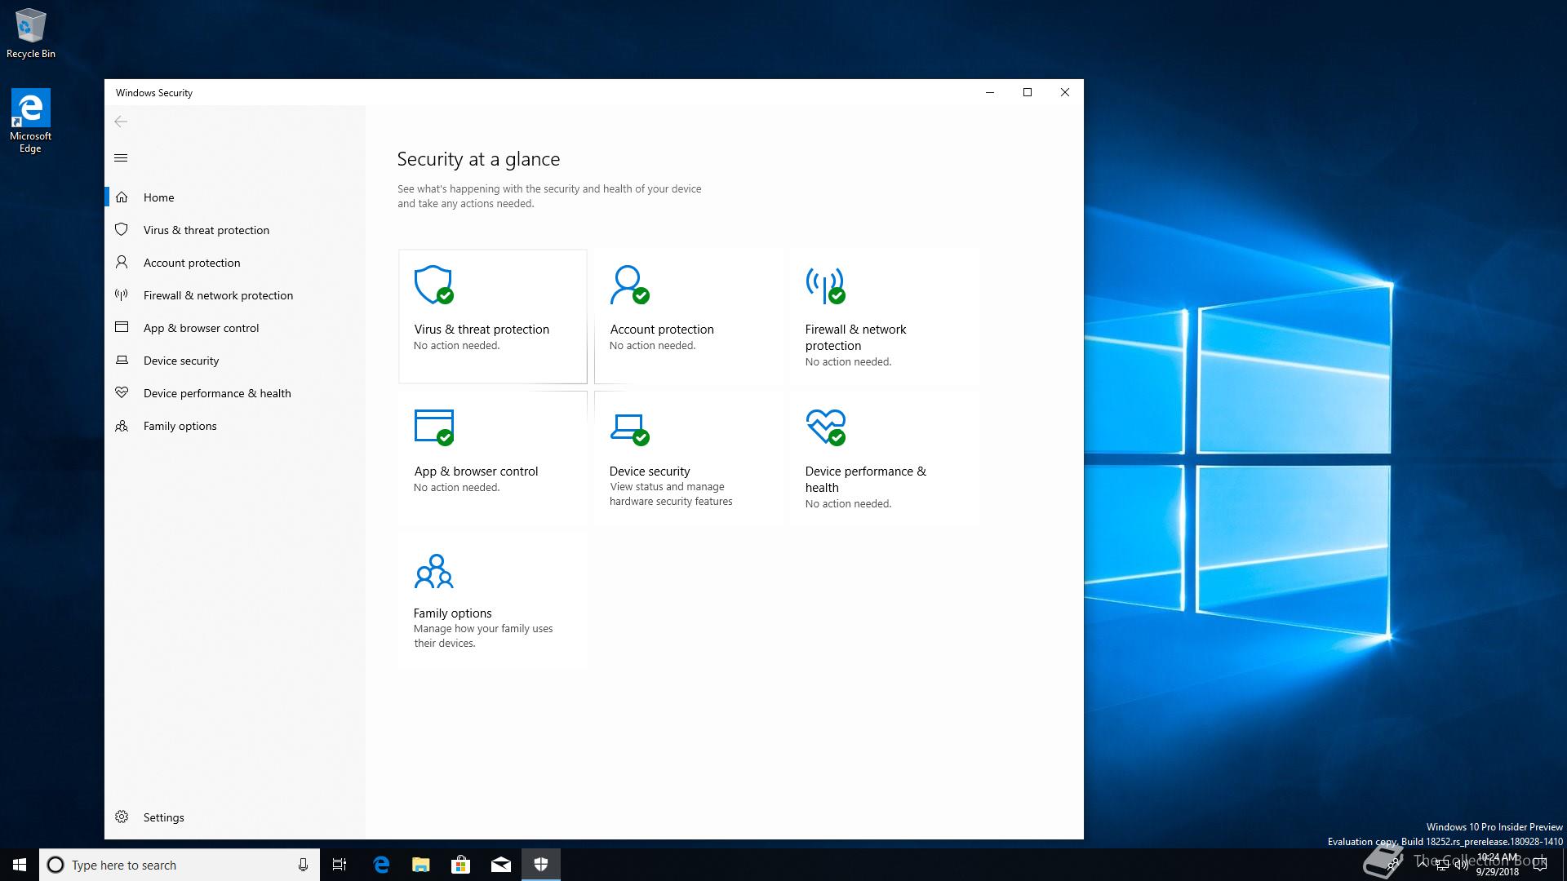This screenshot has width=1567, height=881.
Task: Select the Microsoft Edge desktop shortcut
Action: tap(30, 121)
